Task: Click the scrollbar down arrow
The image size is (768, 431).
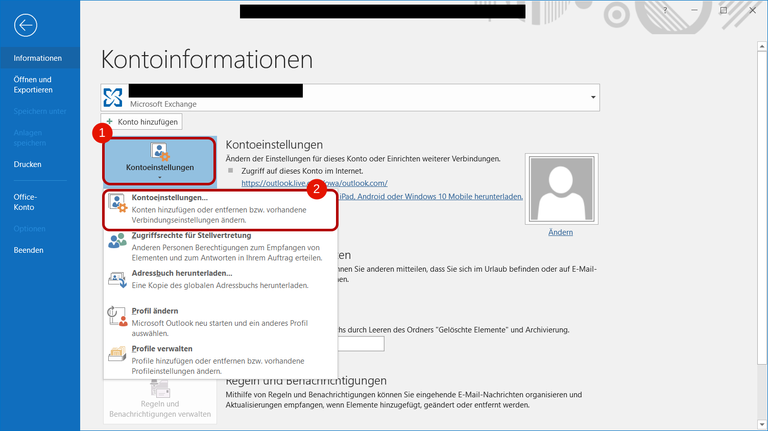Action: click(x=762, y=424)
